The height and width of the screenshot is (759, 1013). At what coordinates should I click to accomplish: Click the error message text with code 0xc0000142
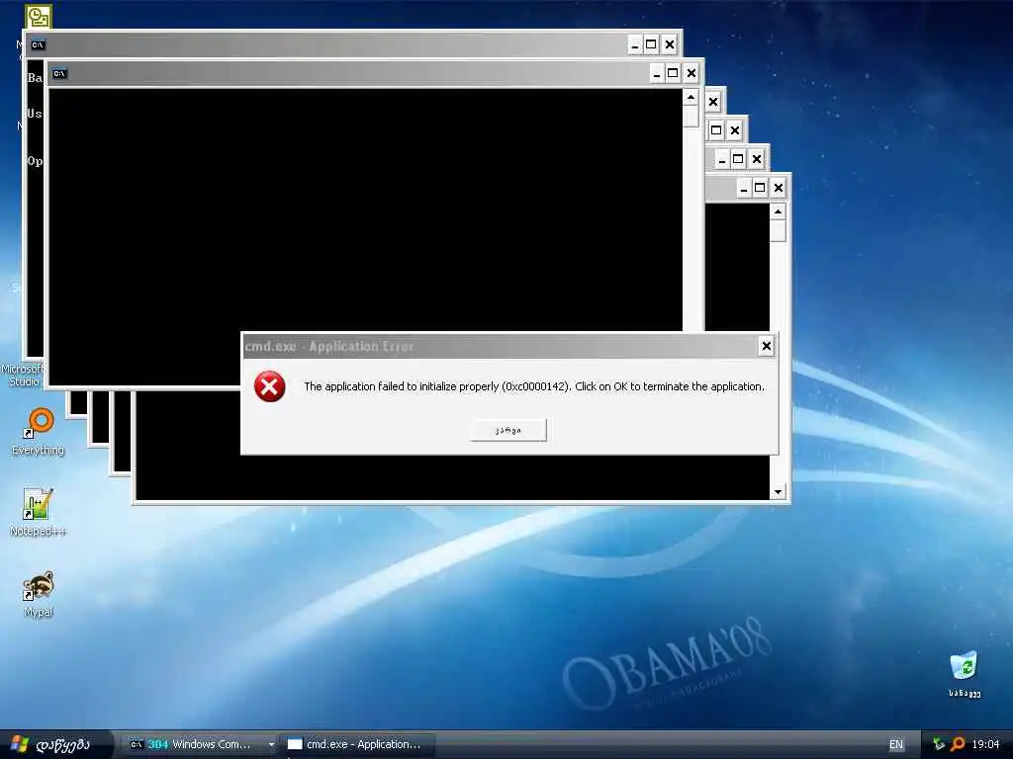tap(534, 386)
